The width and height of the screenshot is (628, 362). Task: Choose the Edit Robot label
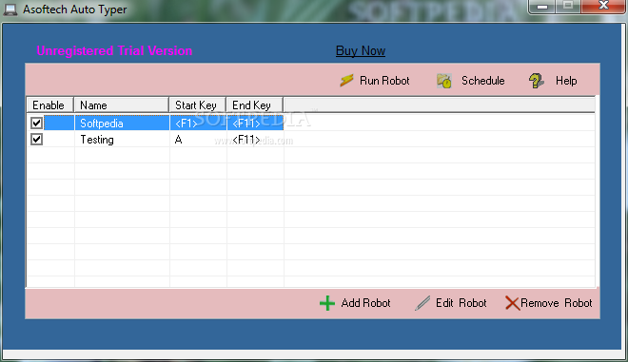pyautogui.click(x=461, y=303)
